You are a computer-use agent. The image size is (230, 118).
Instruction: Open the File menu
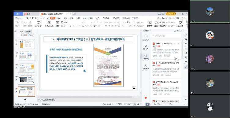[20, 18]
